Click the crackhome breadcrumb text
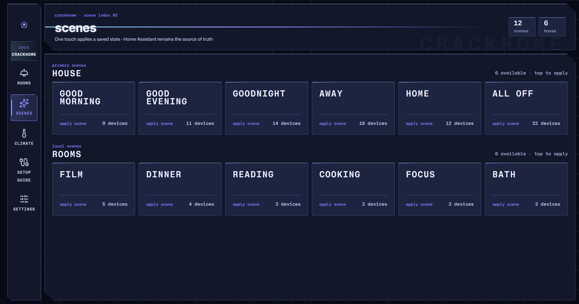The image size is (579, 304). tap(65, 15)
